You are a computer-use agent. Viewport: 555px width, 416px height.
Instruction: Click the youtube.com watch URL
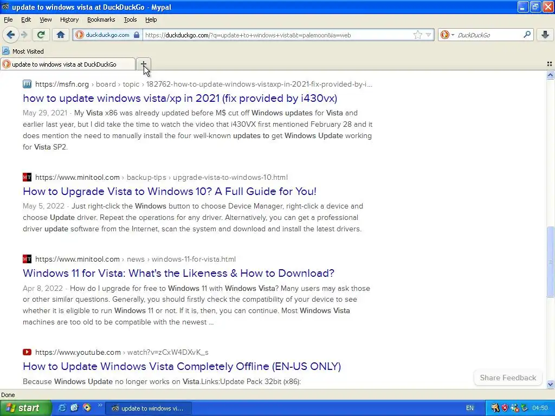pos(122,352)
